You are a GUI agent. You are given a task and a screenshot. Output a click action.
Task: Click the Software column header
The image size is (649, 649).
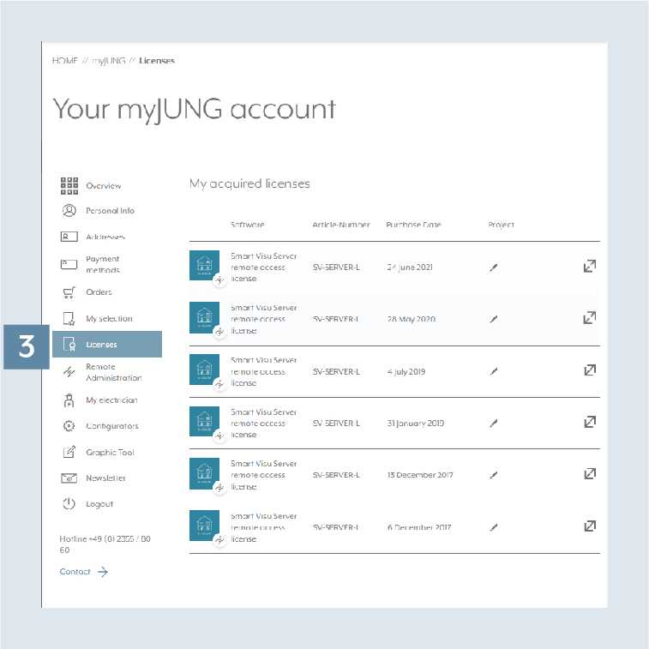(248, 225)
